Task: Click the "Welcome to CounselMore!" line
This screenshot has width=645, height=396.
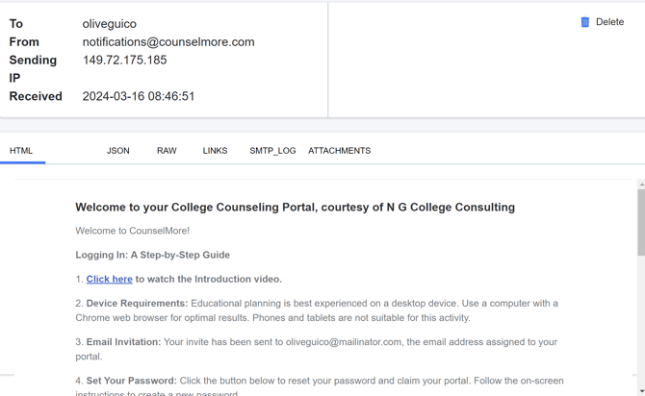Action: click(x=133, y=231)
